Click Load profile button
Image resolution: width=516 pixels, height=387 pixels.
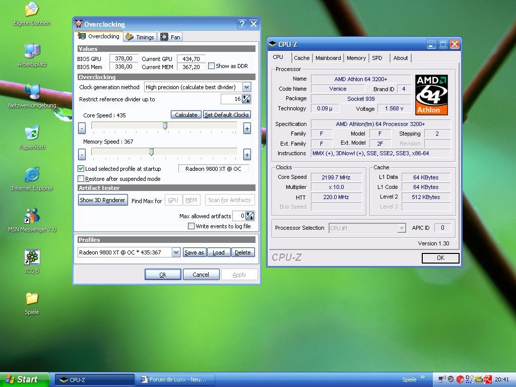click(x=219, y=252)
